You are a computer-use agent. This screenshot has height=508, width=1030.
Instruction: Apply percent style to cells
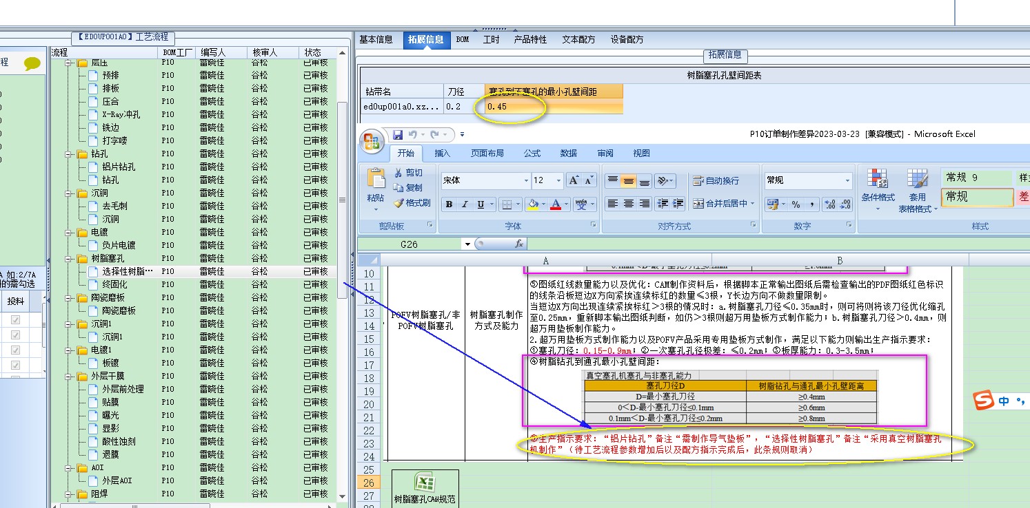tap(796, 204)
